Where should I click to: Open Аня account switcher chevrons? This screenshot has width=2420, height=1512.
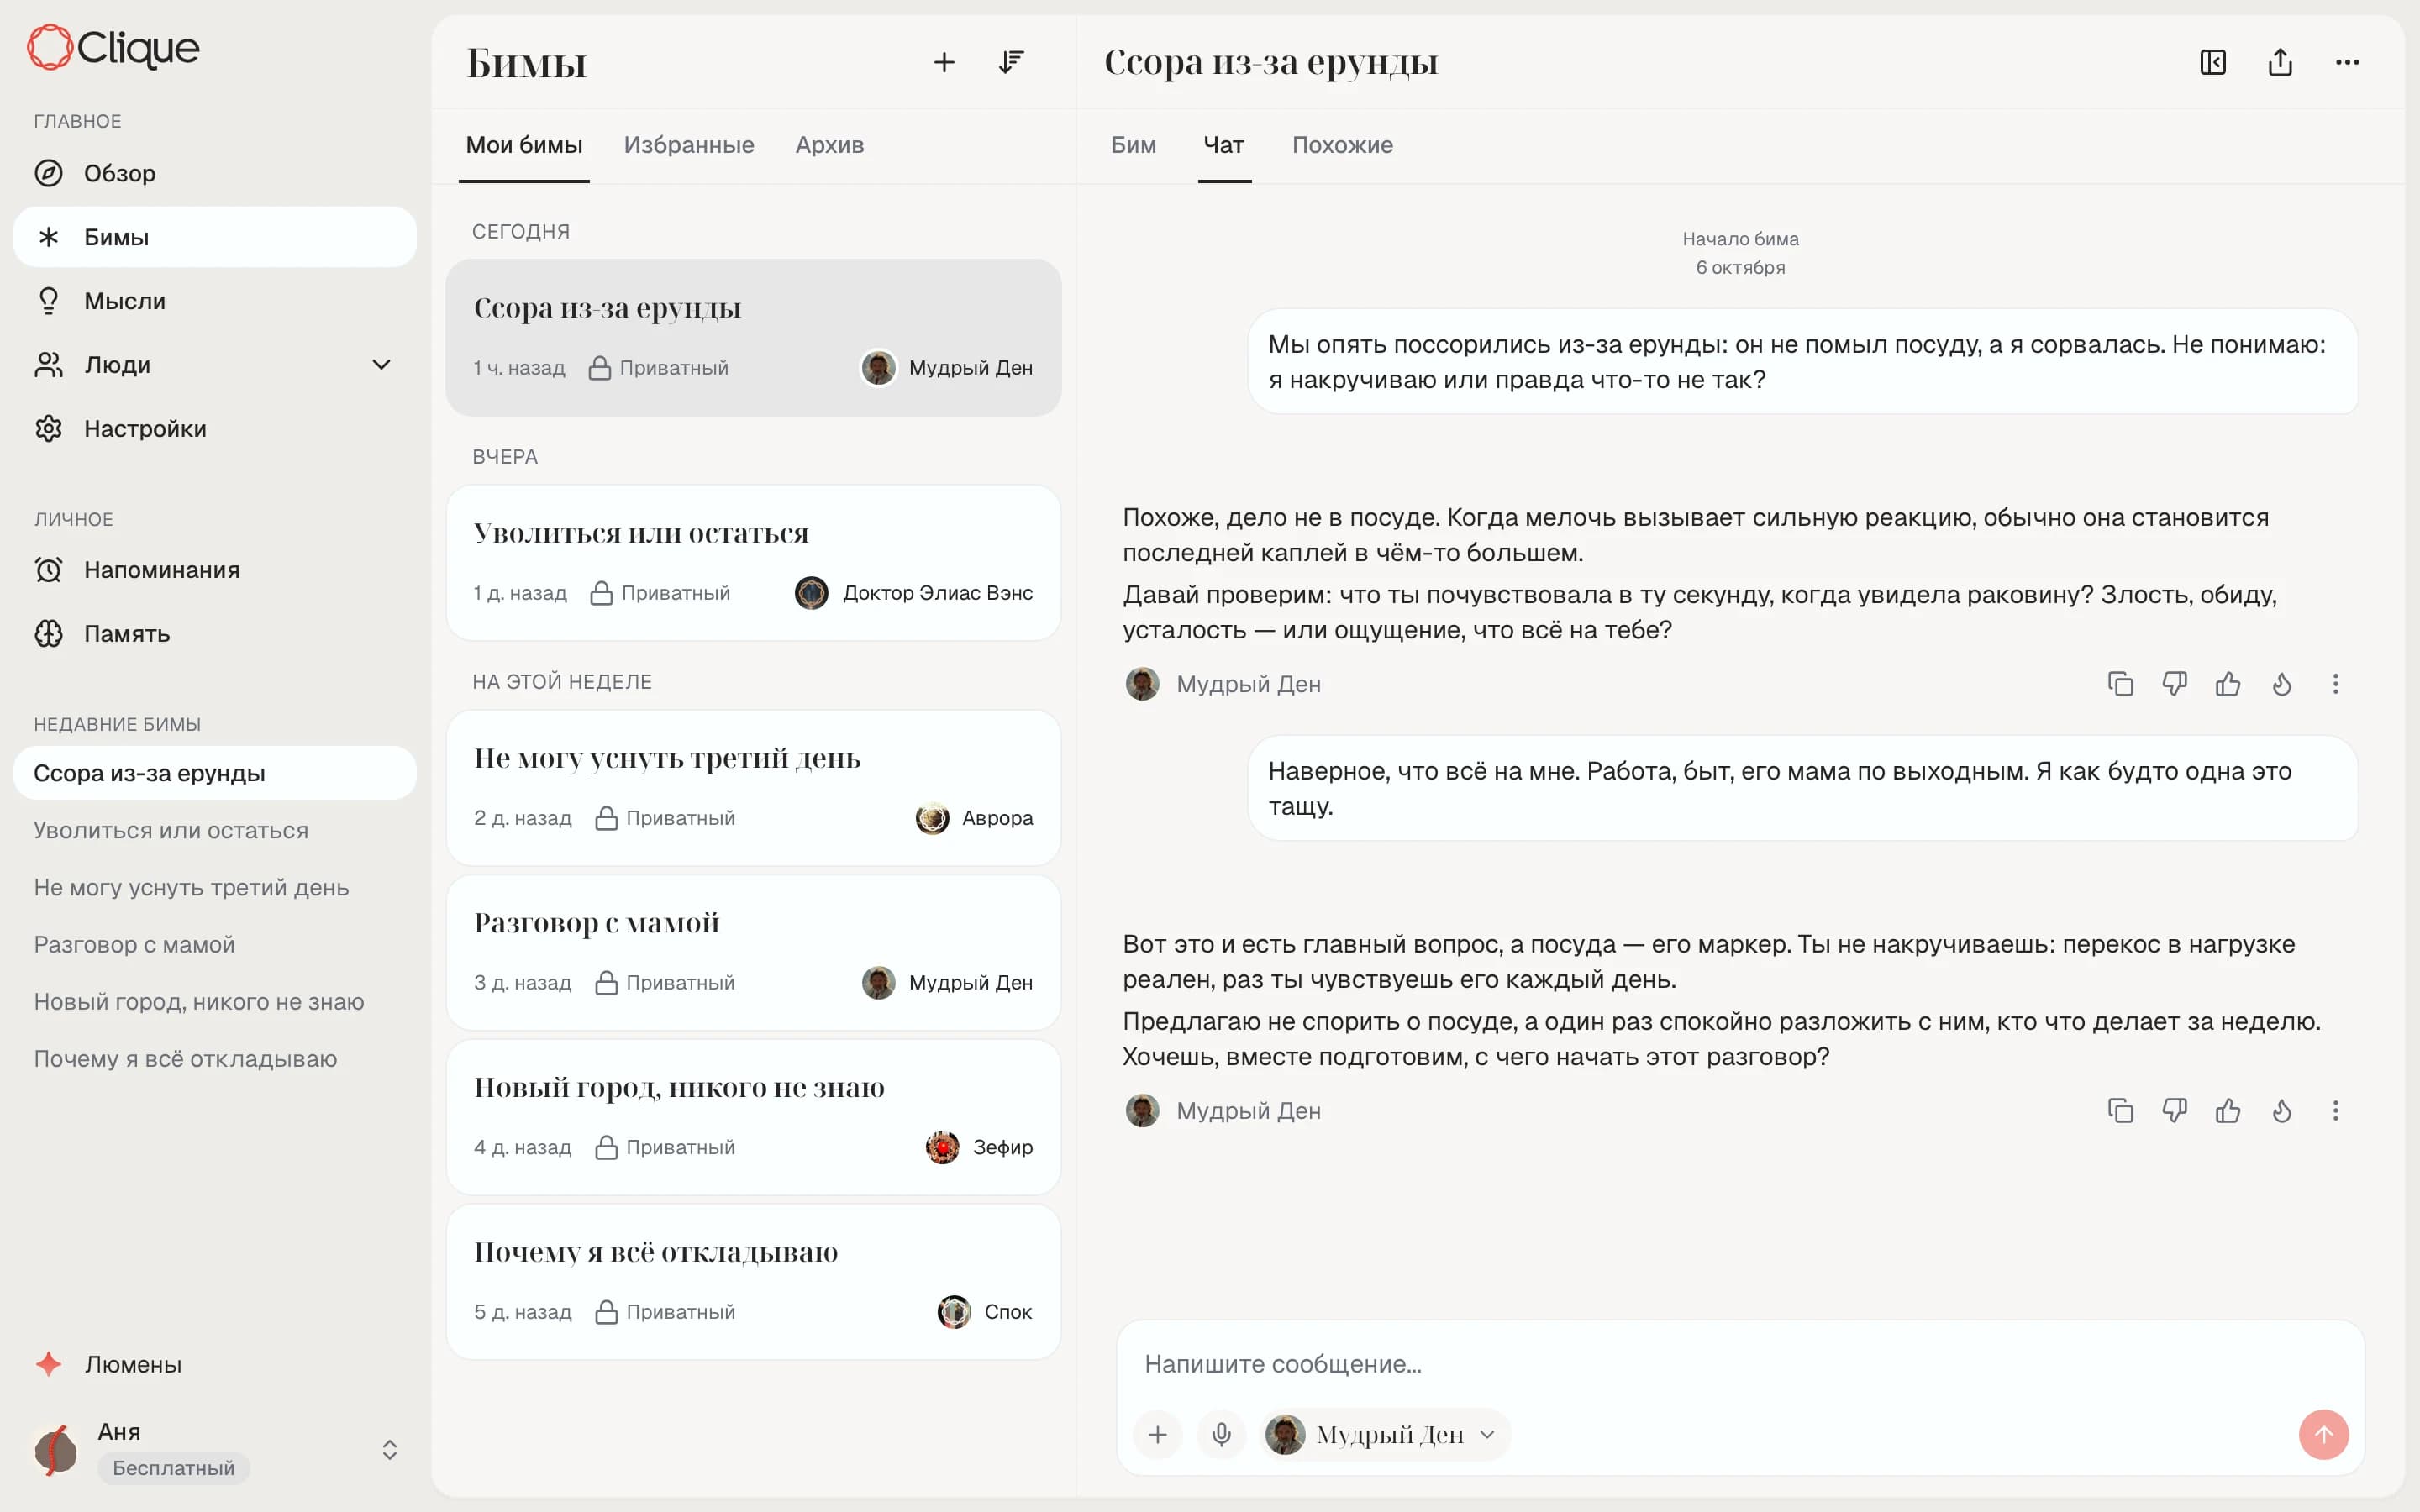pyautogui.click(x=390, y=1450)
